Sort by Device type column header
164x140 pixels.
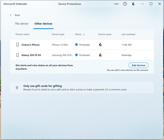coord(58,34)
